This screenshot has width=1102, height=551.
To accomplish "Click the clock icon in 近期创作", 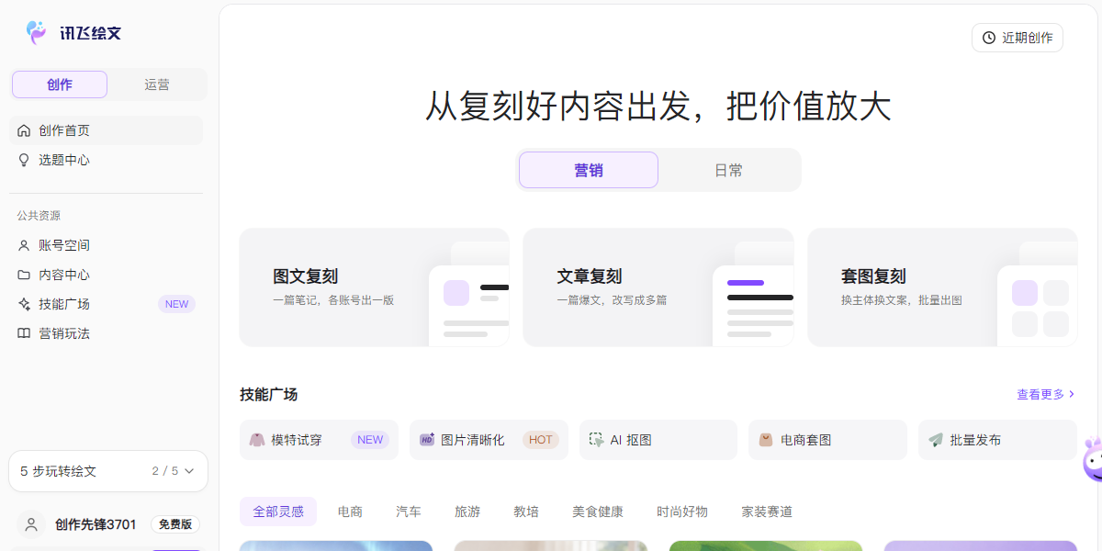I will tap(989, 38).
